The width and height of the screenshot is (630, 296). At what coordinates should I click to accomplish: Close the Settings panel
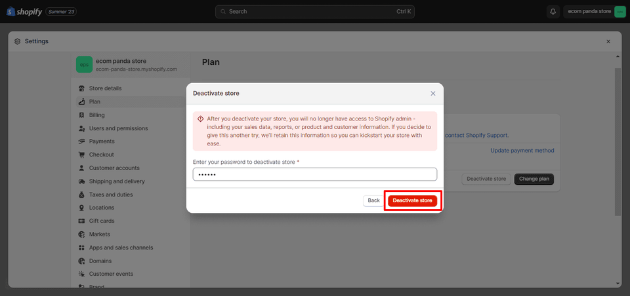click(608, 41)
